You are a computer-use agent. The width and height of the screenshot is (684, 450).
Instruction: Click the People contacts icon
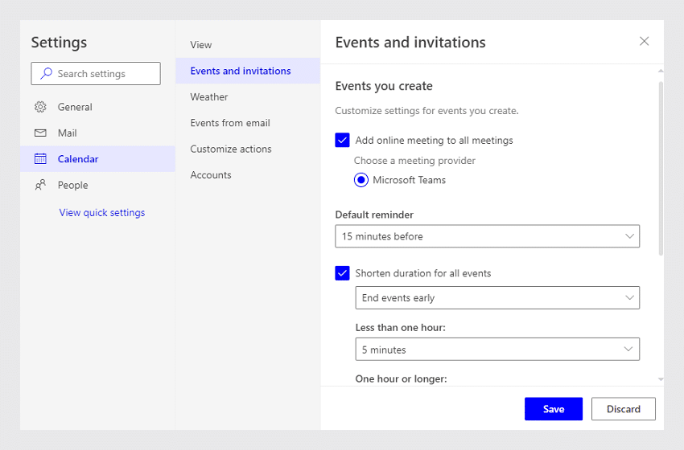click(40, 185)
